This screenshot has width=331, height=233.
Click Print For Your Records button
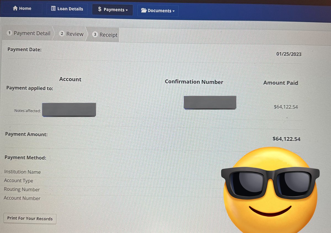tap(30, 218)
